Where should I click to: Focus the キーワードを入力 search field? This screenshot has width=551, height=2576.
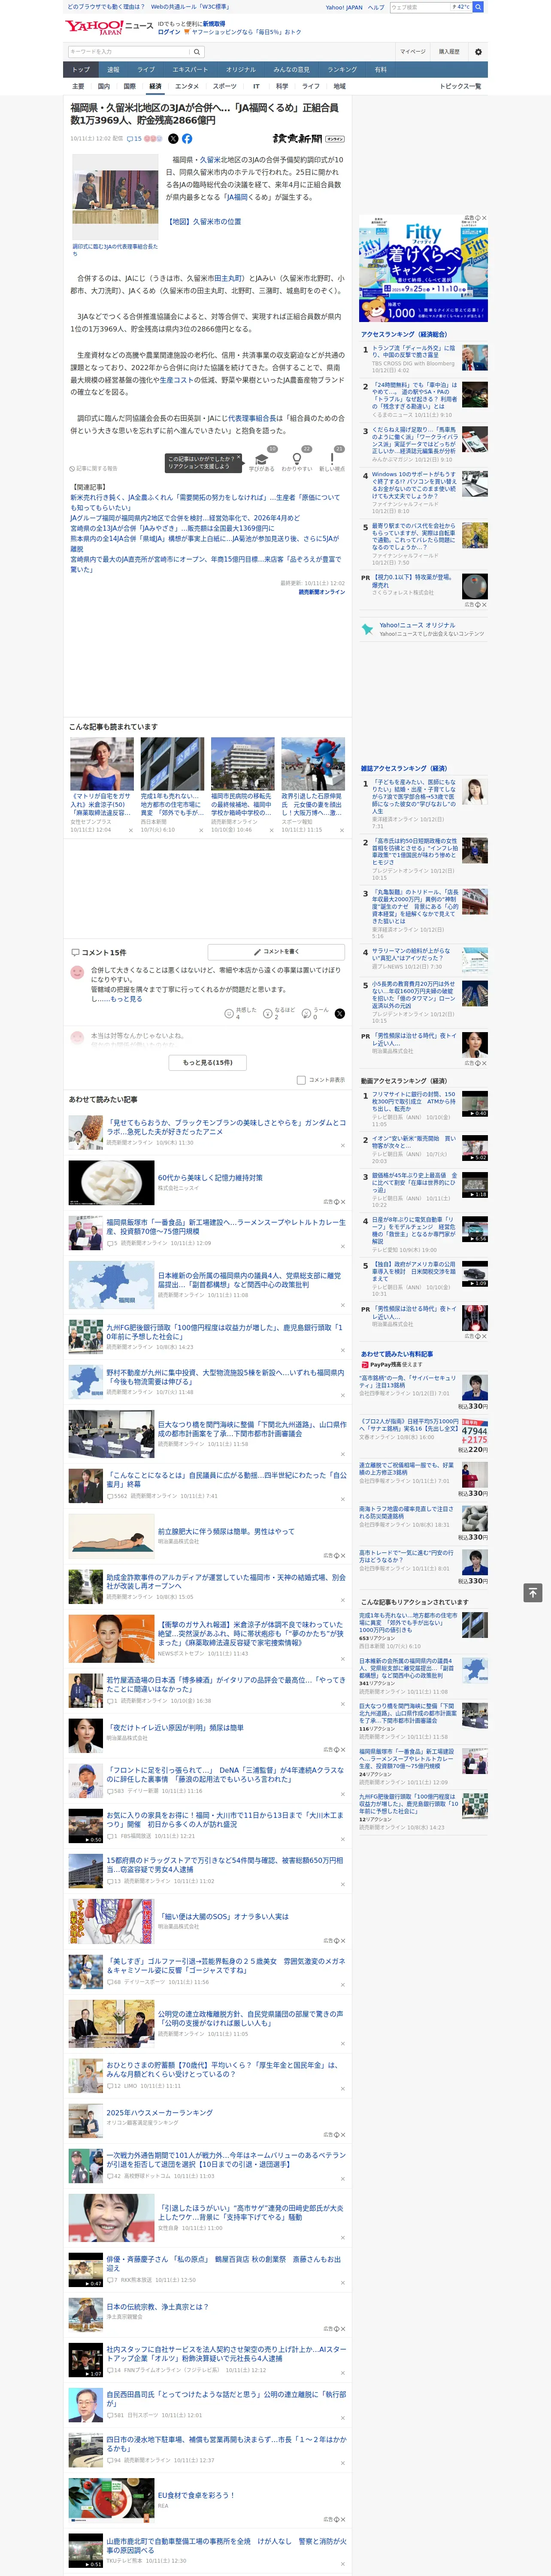[128, 51]
